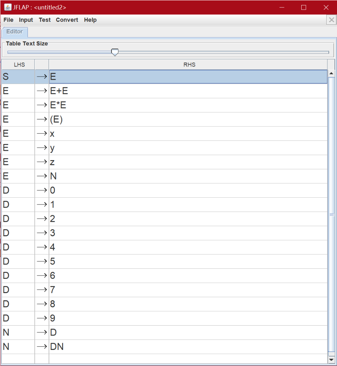
Task: Select the LHS cell containing S
Action: [x=19, y=77]
